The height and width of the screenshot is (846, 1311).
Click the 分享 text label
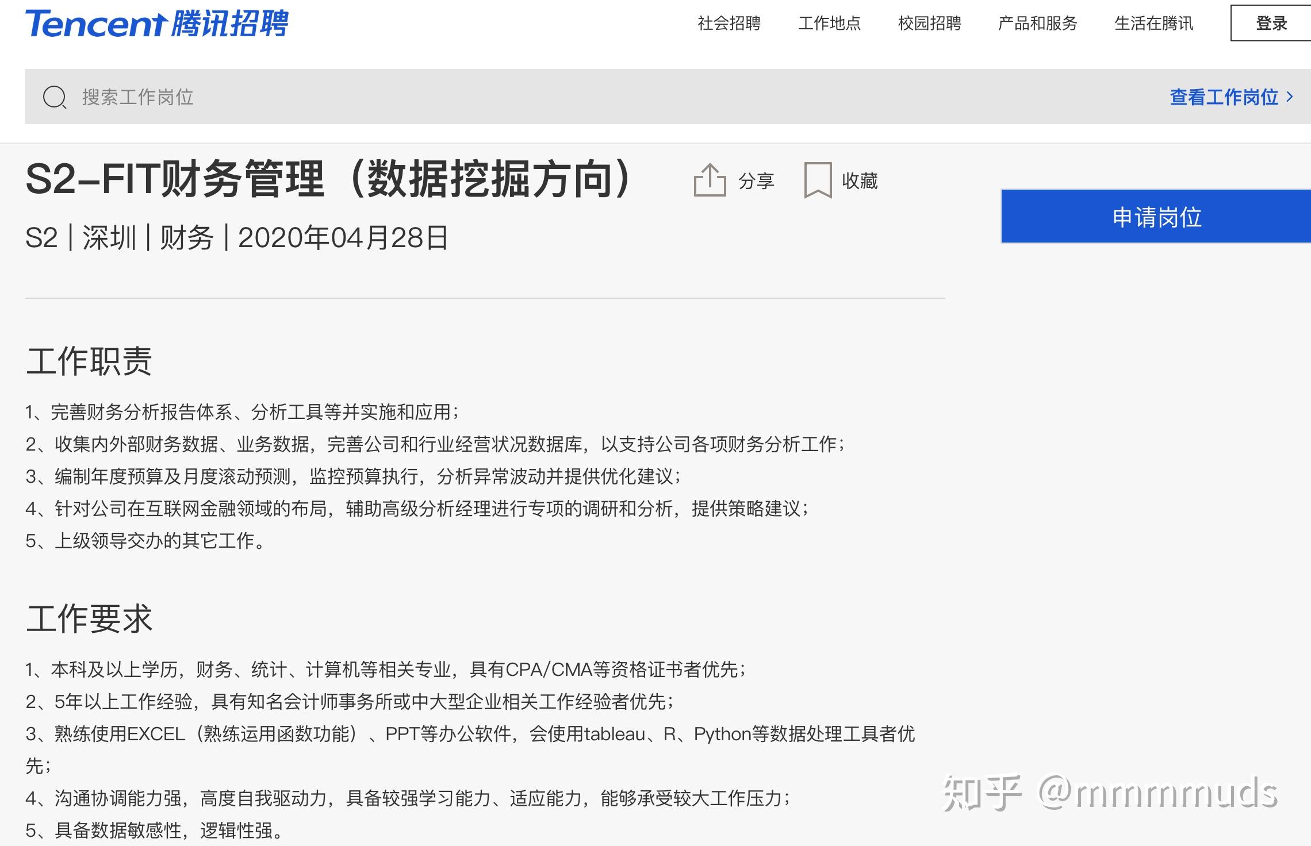coord(756,181)
